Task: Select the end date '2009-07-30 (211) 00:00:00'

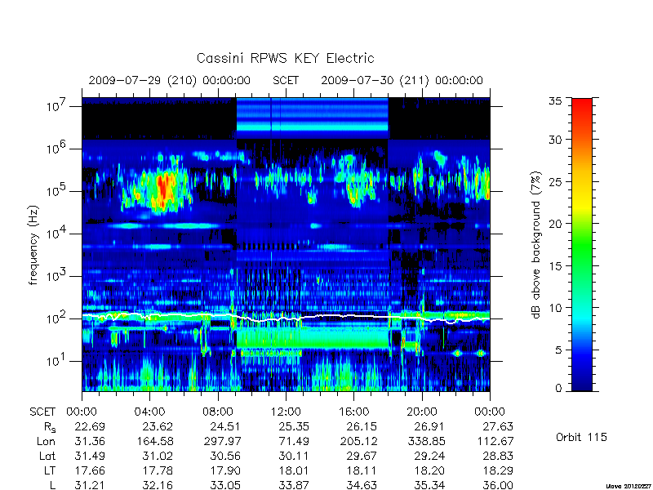Action: coord(402,80)
